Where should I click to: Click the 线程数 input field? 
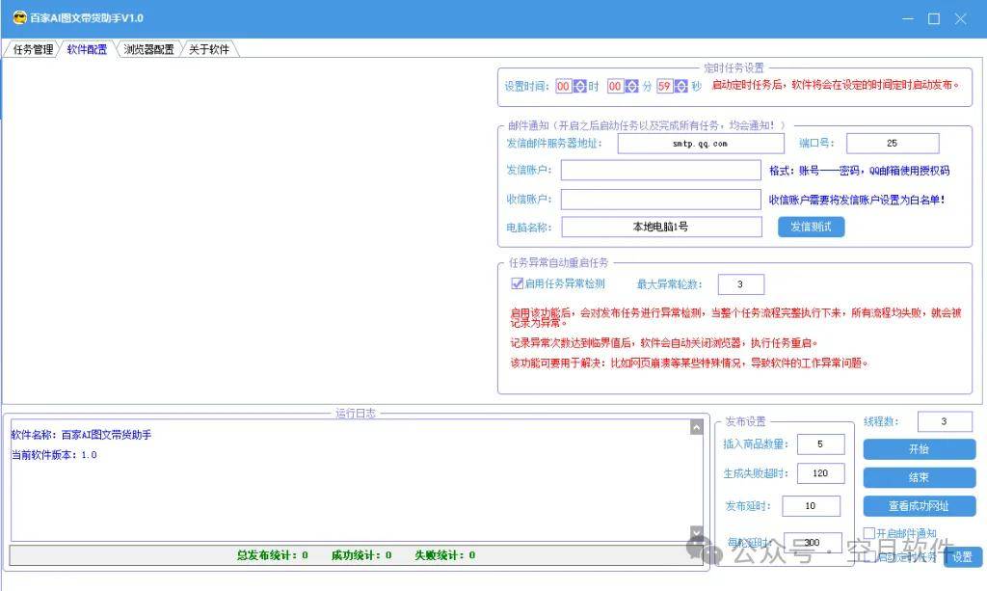tap(945, 421)
